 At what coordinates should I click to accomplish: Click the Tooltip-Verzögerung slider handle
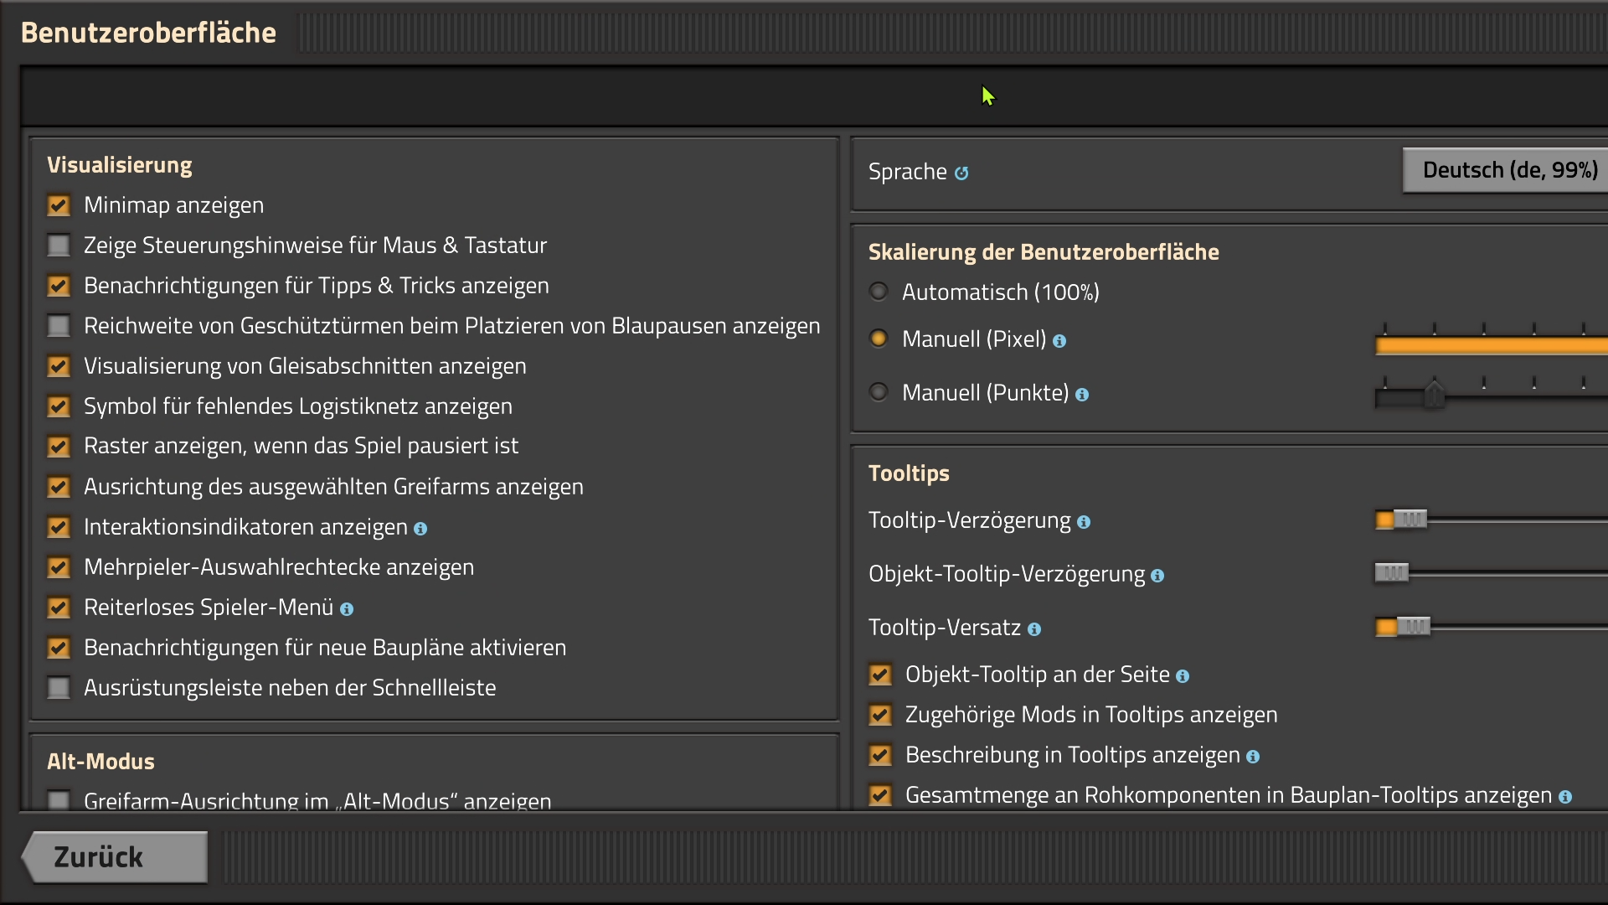click(x=1410, y=520)
